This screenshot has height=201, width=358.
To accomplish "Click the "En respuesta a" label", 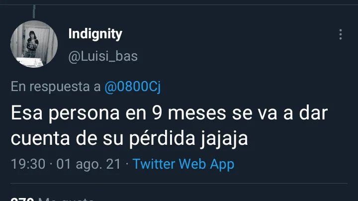I will click(x=56, y=87).
